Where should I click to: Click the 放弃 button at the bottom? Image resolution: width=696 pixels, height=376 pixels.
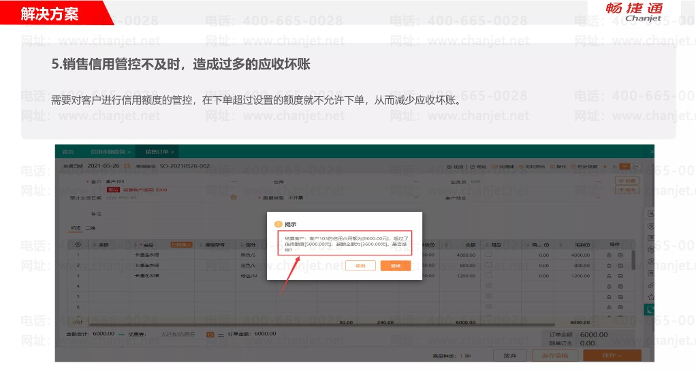click(510, 356)
